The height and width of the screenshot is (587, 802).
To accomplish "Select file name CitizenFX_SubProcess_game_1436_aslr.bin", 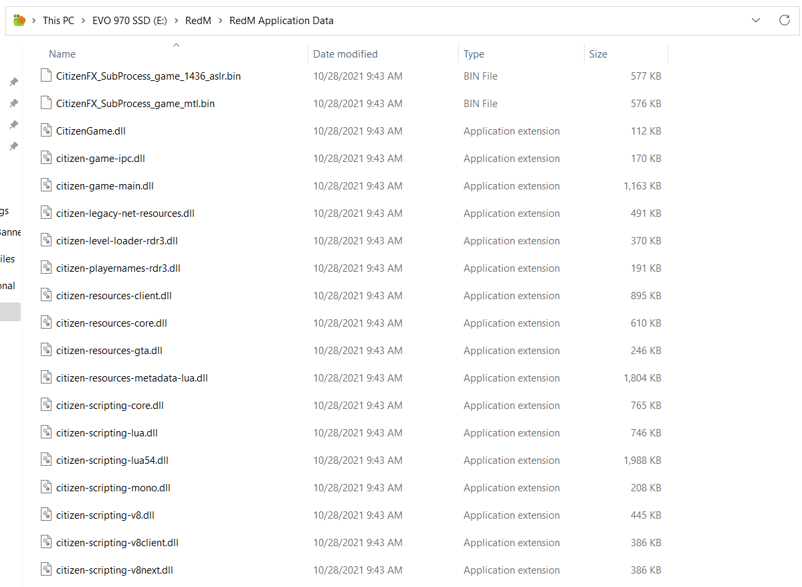I will coord(148,76).
